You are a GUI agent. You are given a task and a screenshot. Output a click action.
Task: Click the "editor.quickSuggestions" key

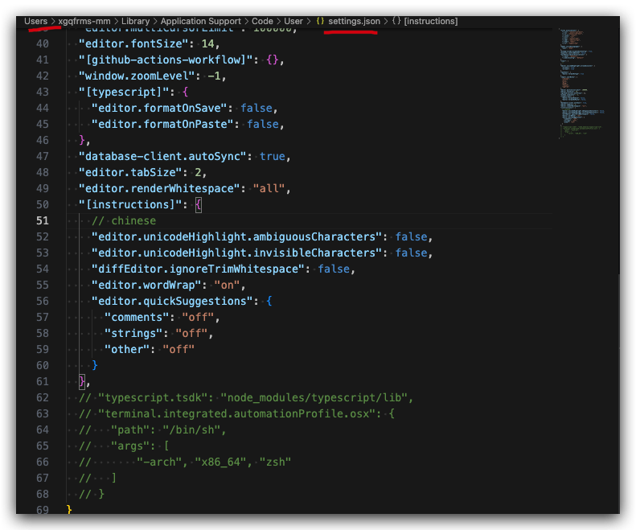tap(172, 301)
